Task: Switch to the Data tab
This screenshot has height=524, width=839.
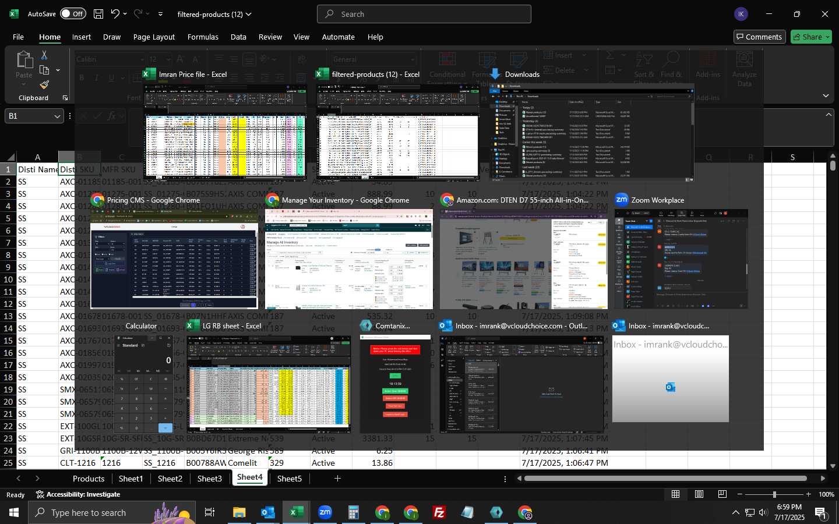Action: point(238,37)
